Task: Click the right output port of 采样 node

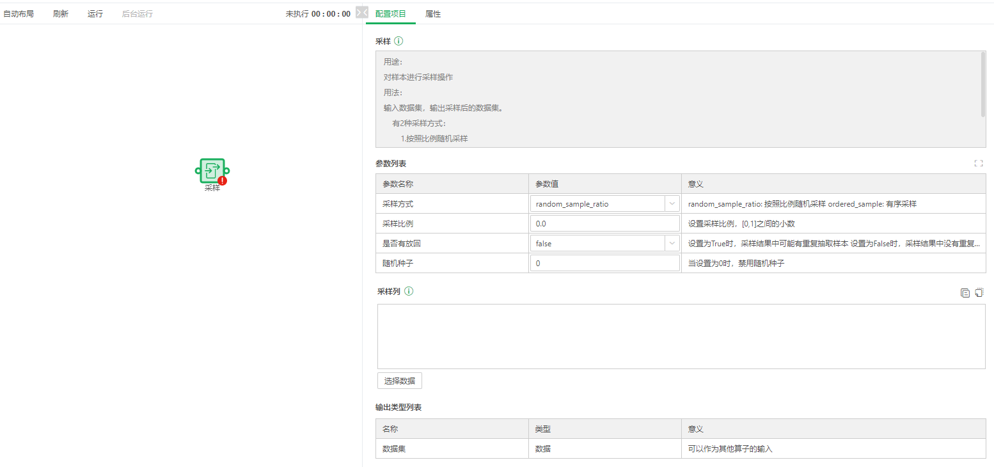Action: click(226, 171)
